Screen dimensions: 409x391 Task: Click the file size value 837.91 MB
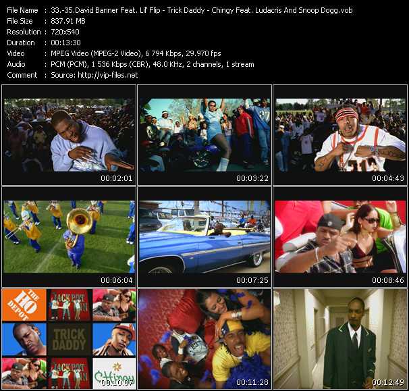point(68,21)
